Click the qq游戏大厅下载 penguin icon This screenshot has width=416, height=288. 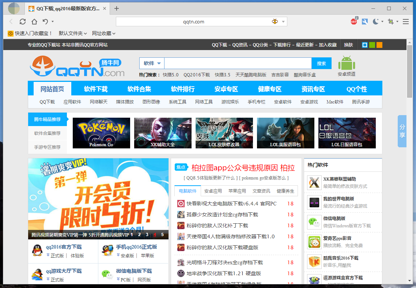tap(37, 274)
